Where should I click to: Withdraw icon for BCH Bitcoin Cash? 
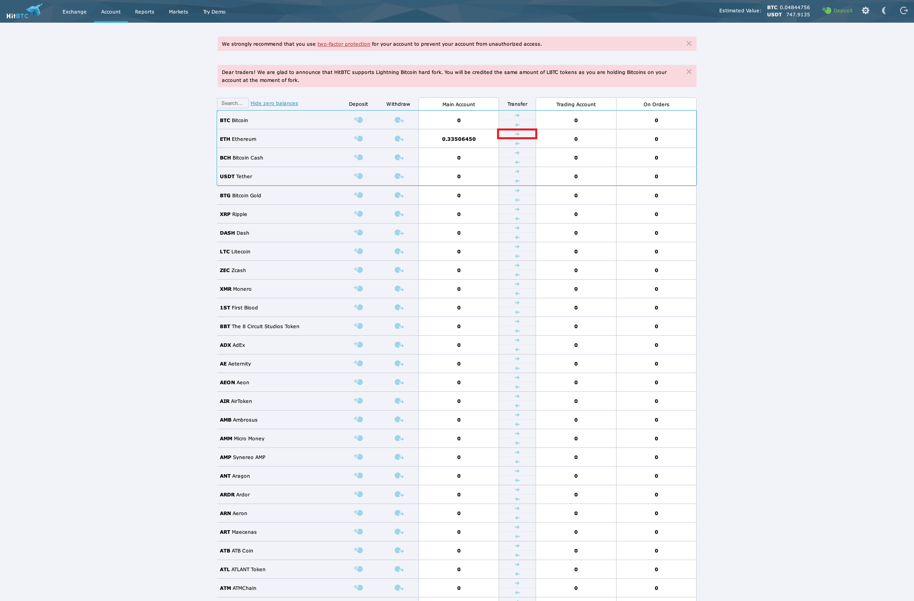click(x=399, y=158)
